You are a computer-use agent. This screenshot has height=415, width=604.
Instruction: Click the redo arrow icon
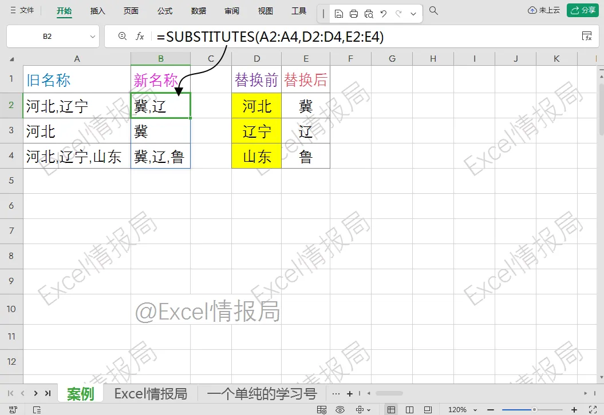pyautogui.click(x=398, y=14)
